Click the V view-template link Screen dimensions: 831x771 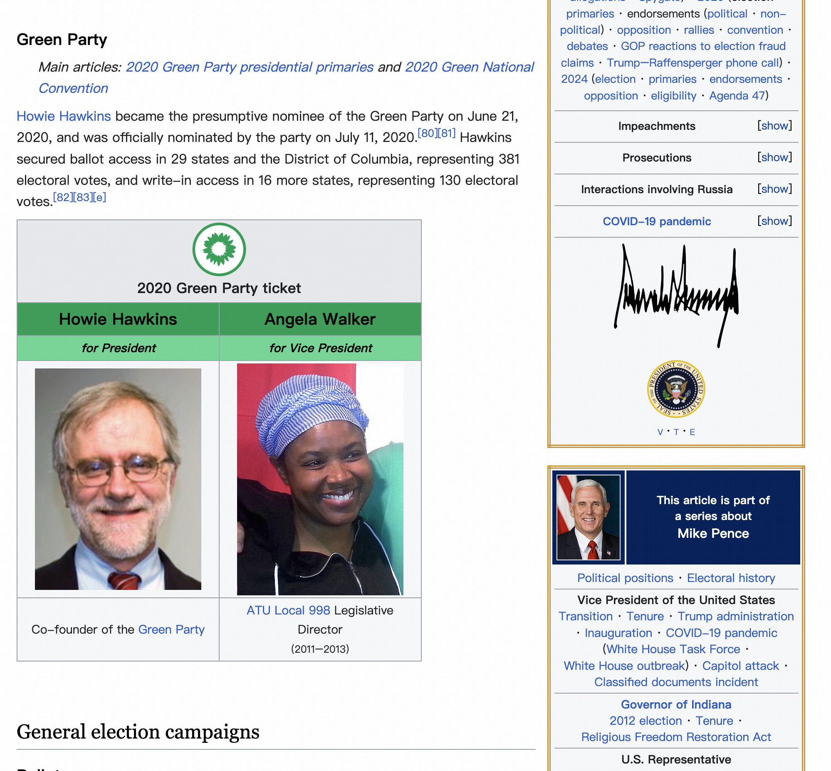(660, 432)
